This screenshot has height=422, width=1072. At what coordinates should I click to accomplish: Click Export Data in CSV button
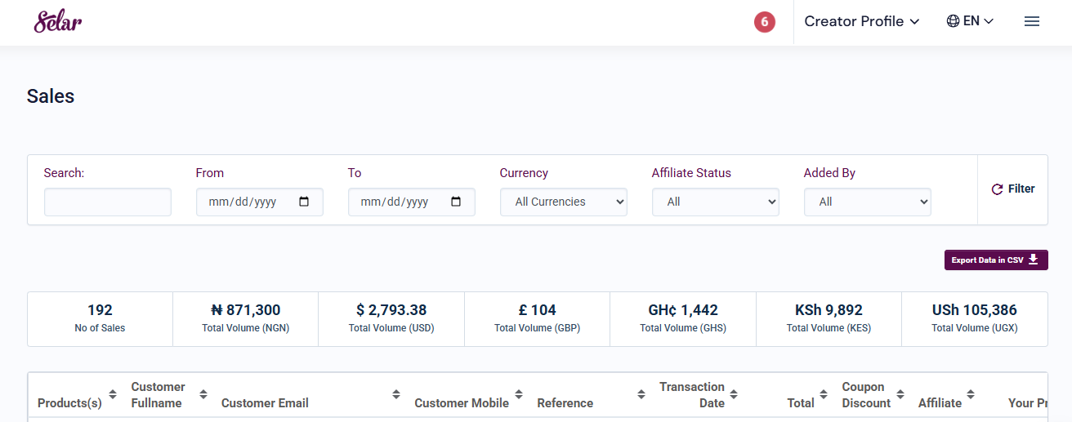(x=996, y=260)
